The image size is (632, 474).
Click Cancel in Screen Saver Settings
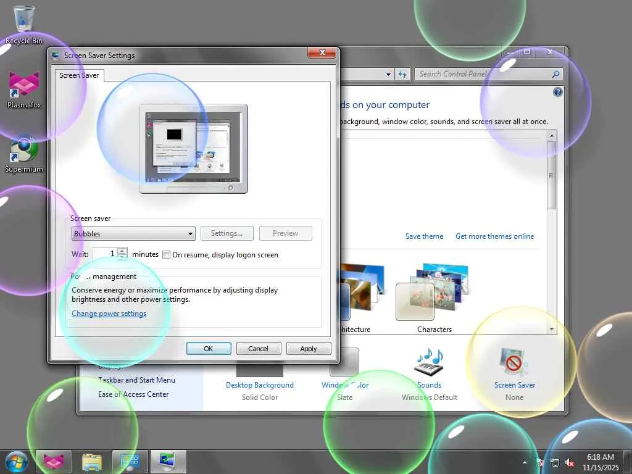(x=259, y=349)
